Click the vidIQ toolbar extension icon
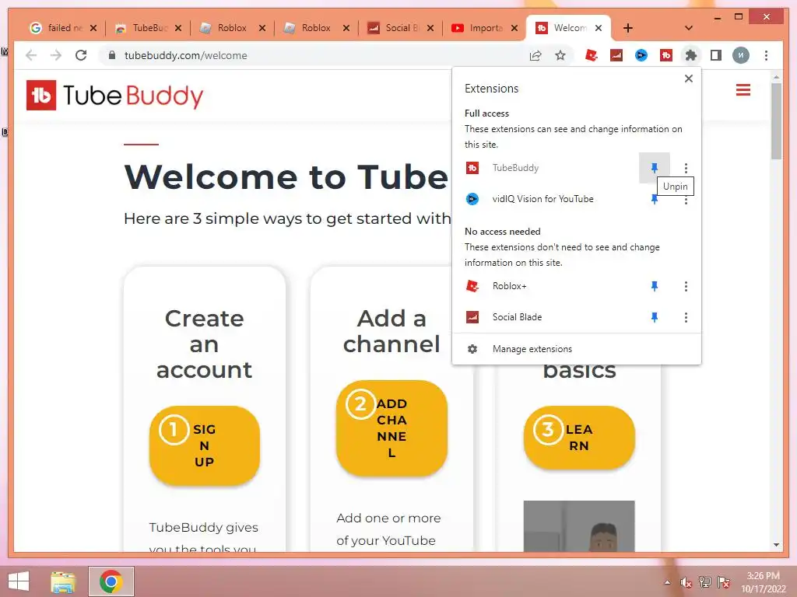Viewport: 797px width, 597px height. tap(641, 55)
